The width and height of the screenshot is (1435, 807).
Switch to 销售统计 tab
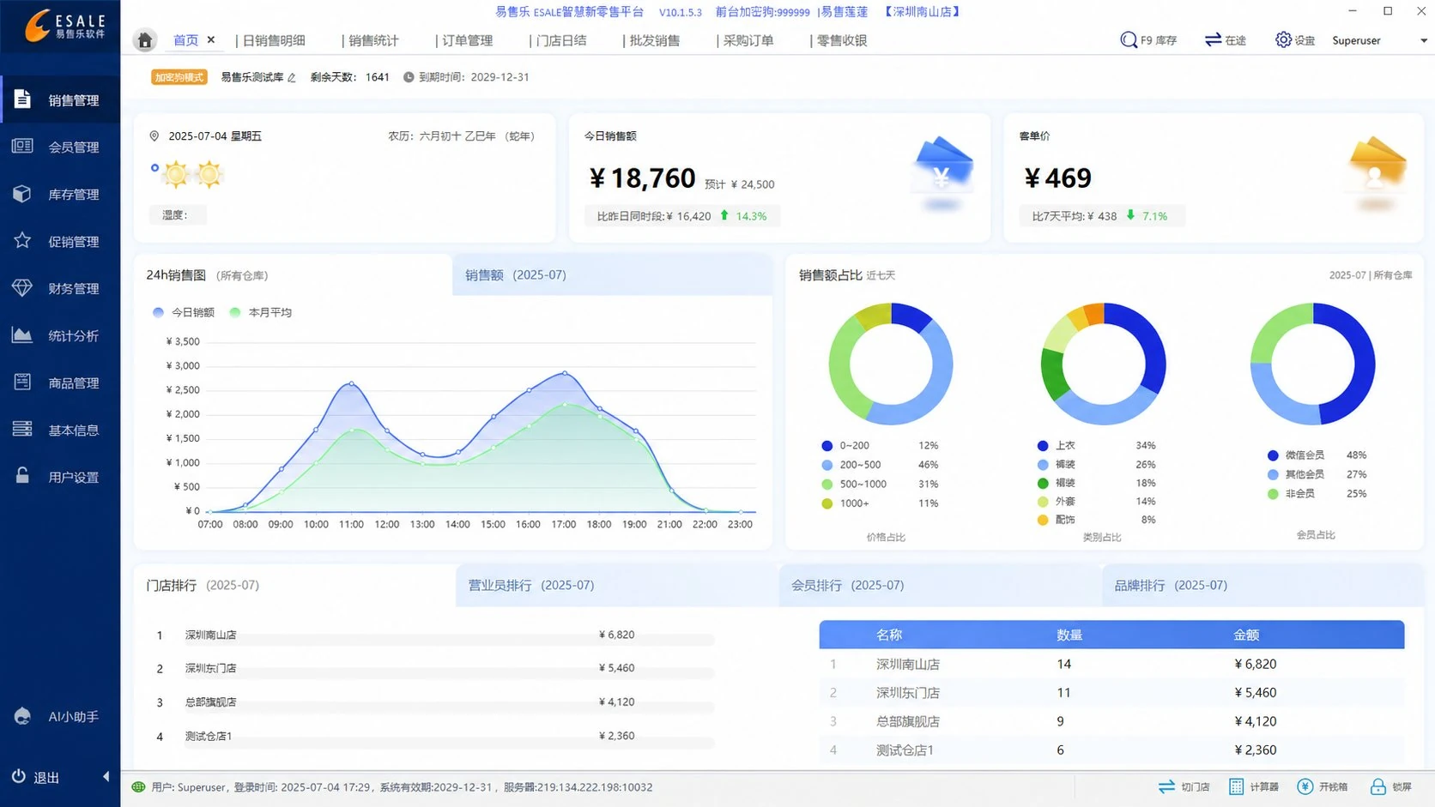tap(373, 40)
